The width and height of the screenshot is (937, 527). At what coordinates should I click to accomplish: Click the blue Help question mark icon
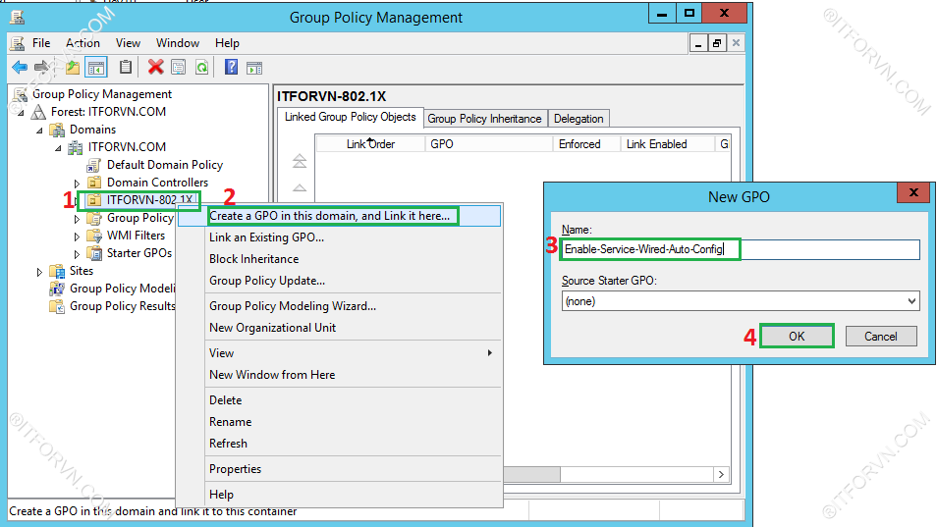(x=232, y=67)
